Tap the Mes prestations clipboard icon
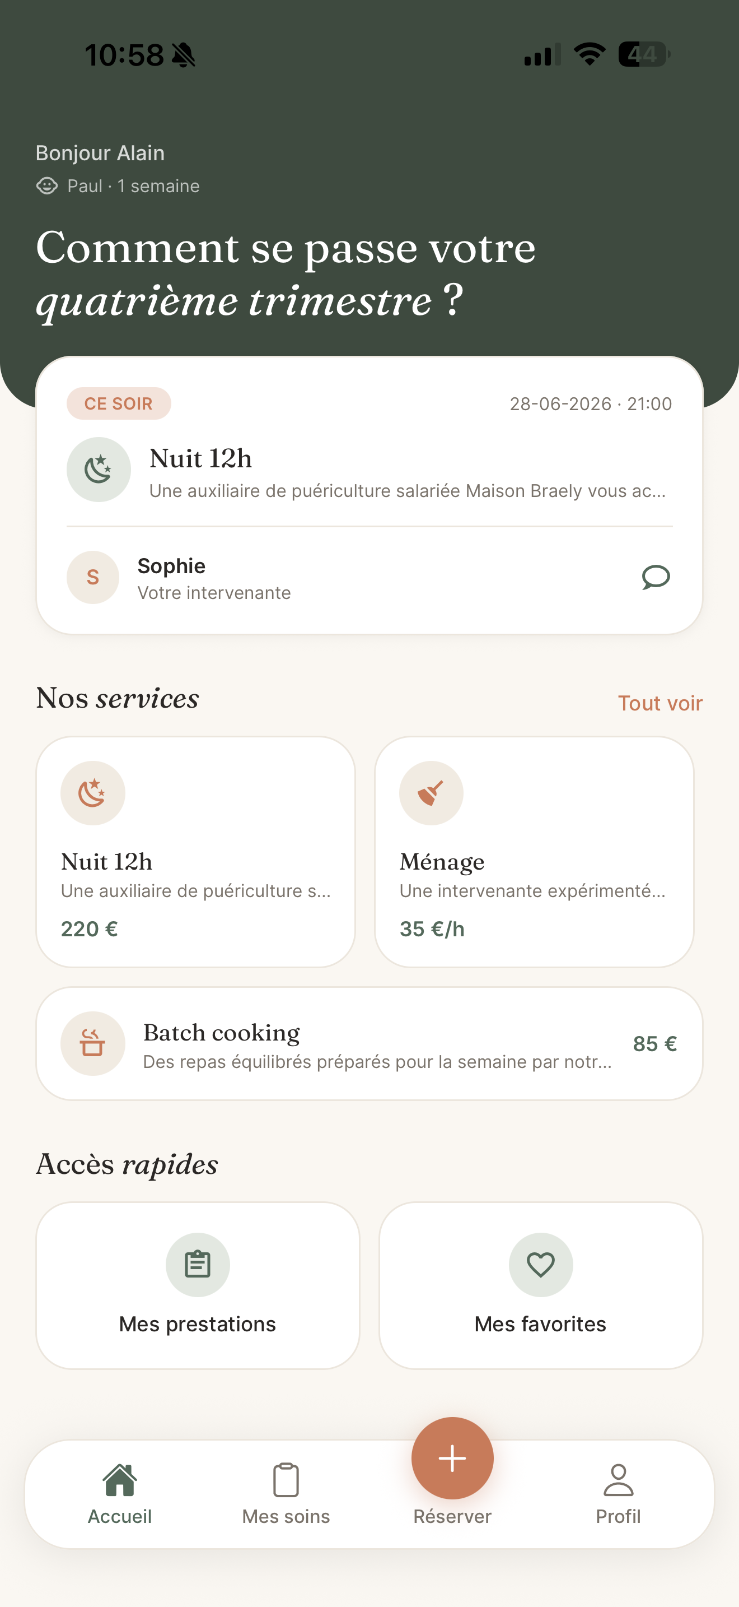The height and width of the screenshot is (1607, 739). tap(198, 1265)
